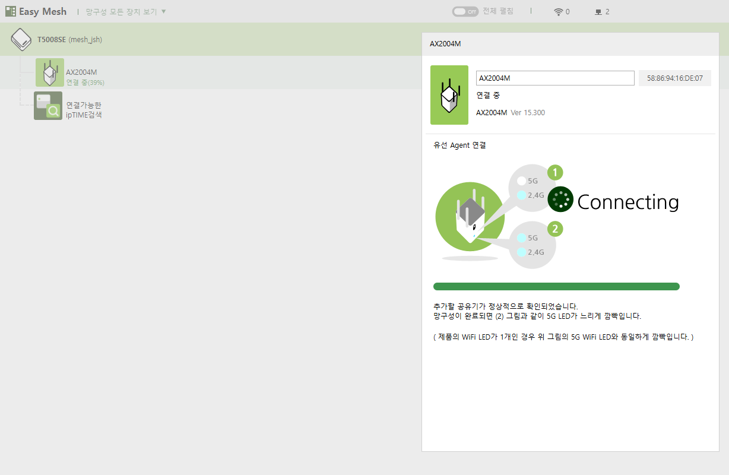This screenshot has width=729, height=475.
Task: Click MAC address 58:86:94:16:DE:07
Action: click(675, 78)
